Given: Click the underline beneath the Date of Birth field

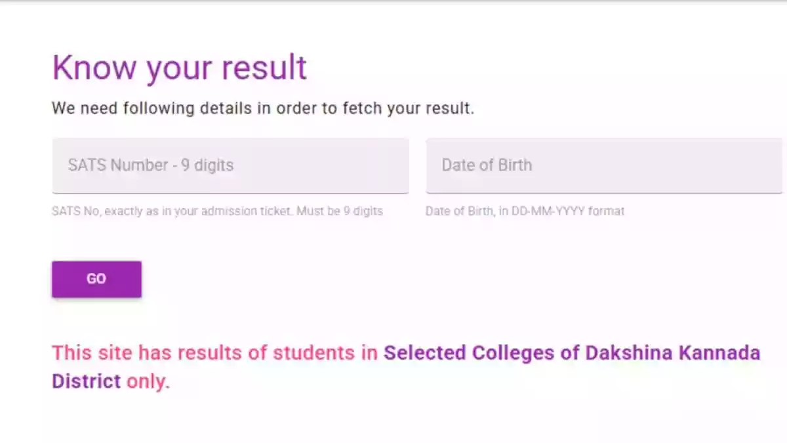Looking at the screenshot, I should (x=603, y=194).
